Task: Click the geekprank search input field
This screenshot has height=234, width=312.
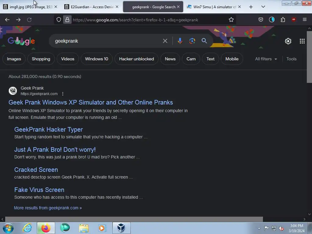Action: click(108, 41)
